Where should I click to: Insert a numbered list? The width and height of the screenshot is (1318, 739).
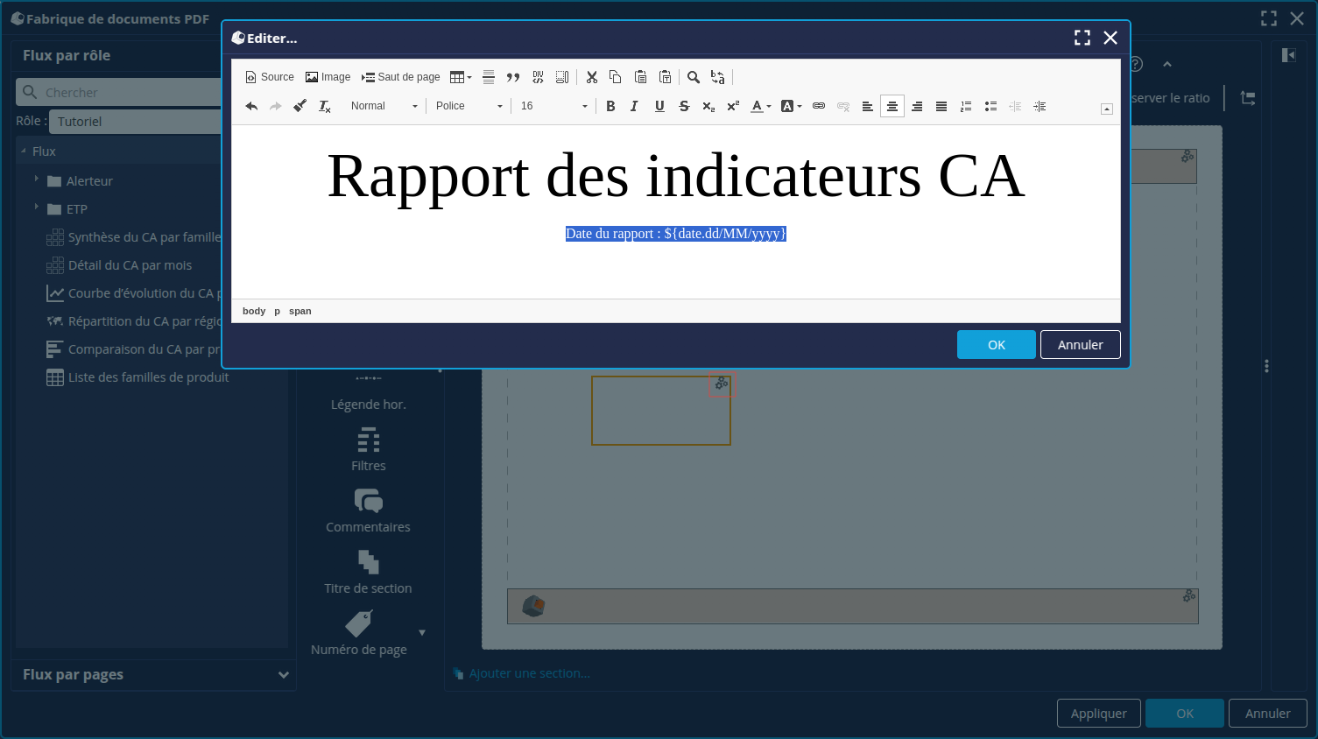(966, 106)
